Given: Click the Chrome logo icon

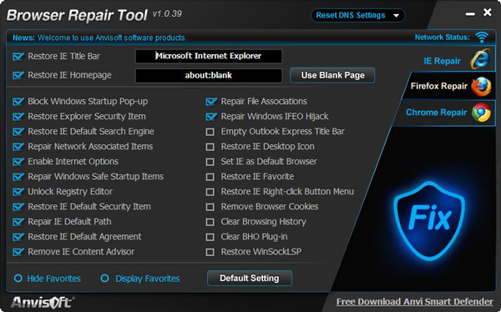Looking at the screenshot, I should pos(482,113).
